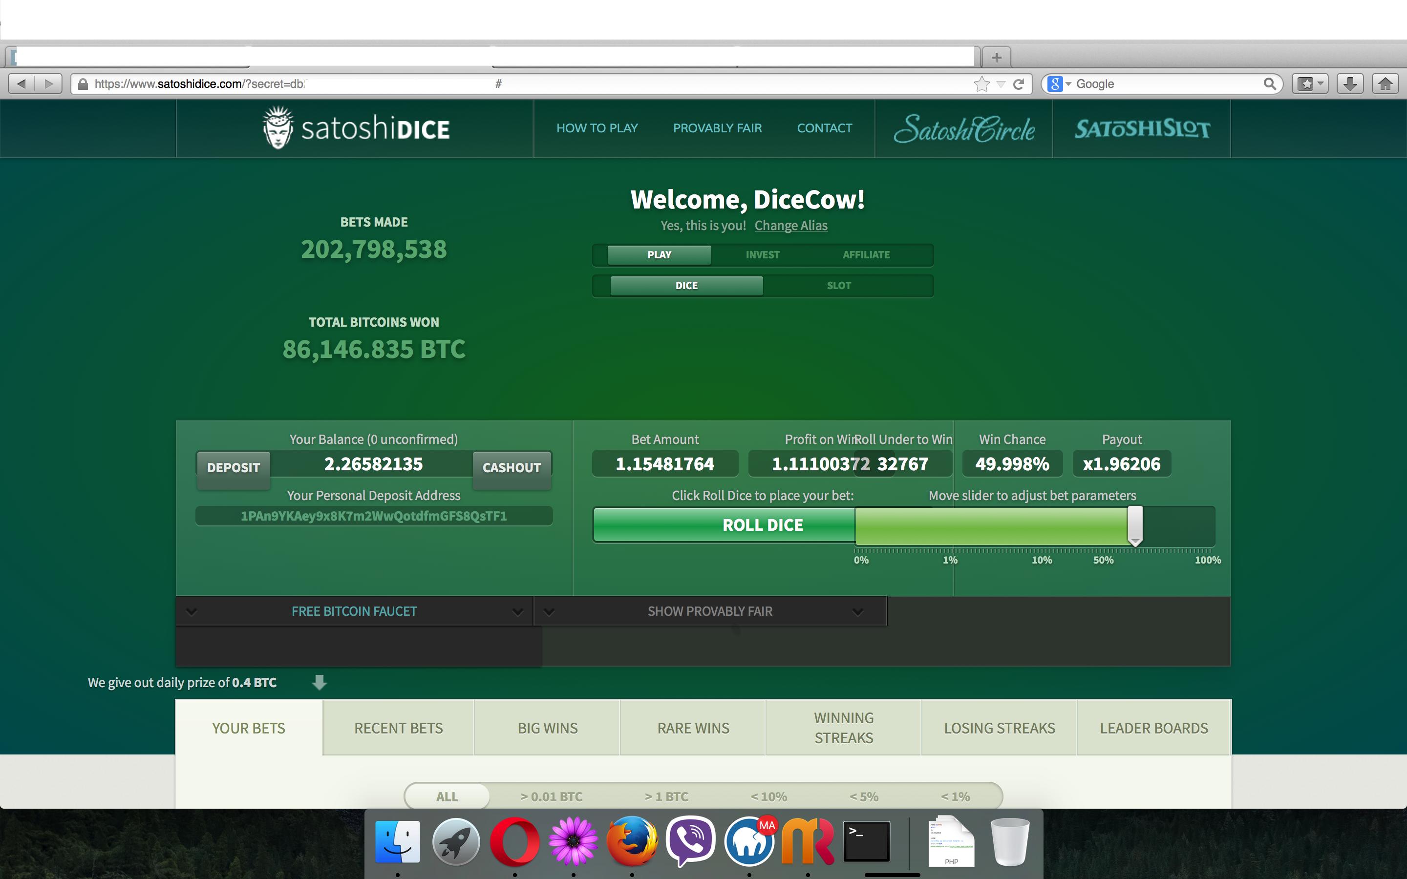1407x879 pixels.
Task: Click ROLL DICE to place bet
Action: (724, 525)
